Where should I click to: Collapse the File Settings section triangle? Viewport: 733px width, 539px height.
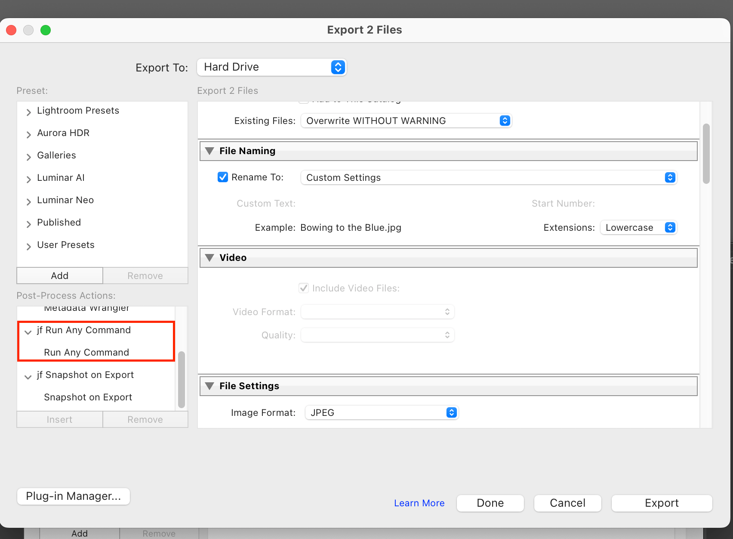point(209,386)
